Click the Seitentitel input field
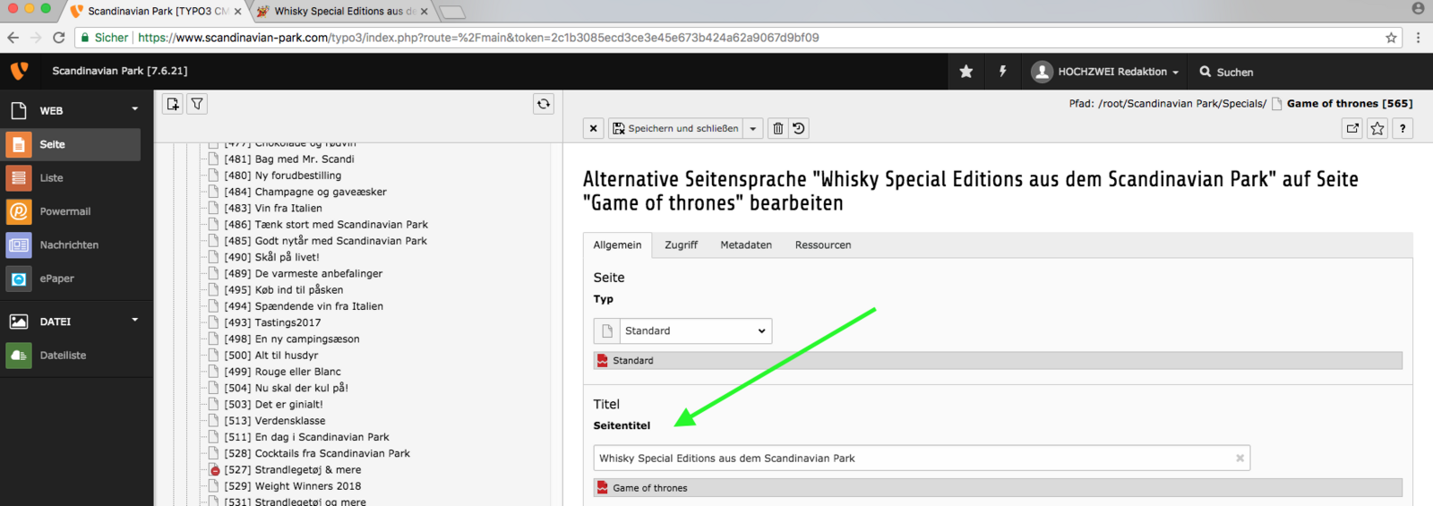This screenshot has height=506, width=1433. pyautogui.click(x=914, y=459)
